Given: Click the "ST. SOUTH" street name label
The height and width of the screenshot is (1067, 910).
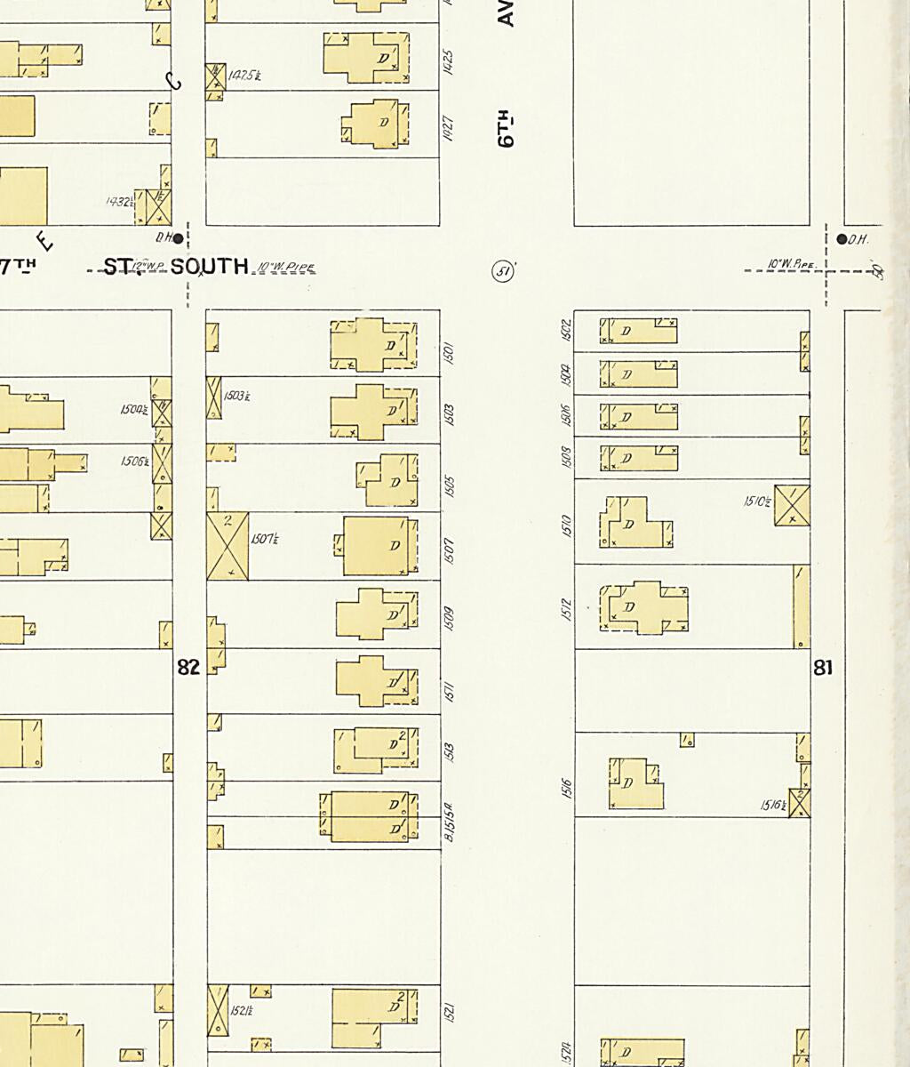Looking at the screenshot, I should click(176, 267).
